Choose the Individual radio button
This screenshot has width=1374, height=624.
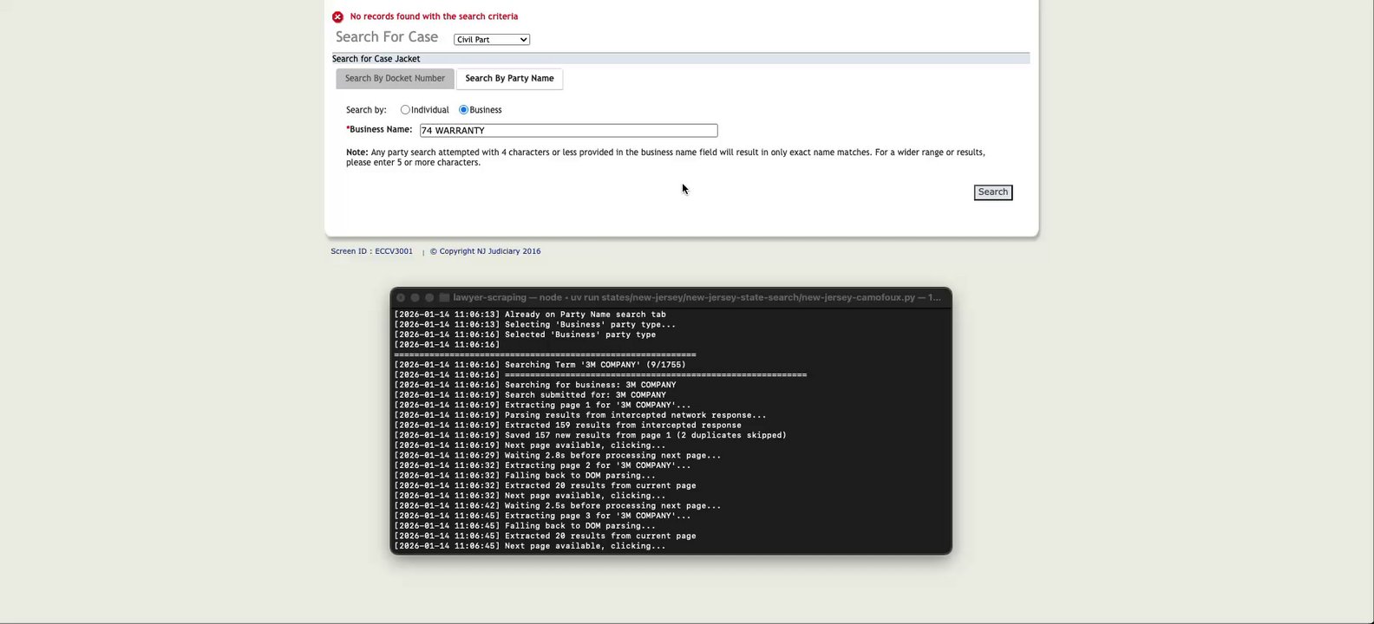tap(405, 110)
